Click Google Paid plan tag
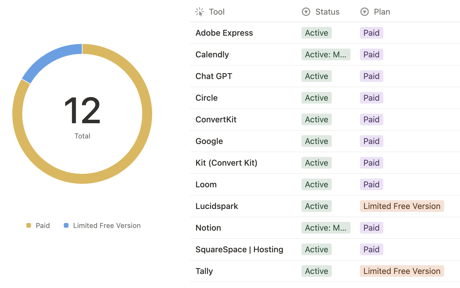The height and width of the screenshot is (288, 460). click(x=372, y=141)
